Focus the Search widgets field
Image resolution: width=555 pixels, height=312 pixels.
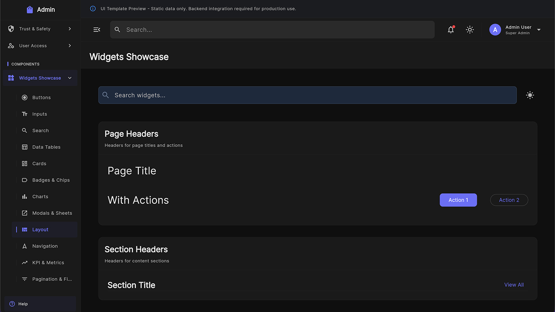tap(307, 95)
